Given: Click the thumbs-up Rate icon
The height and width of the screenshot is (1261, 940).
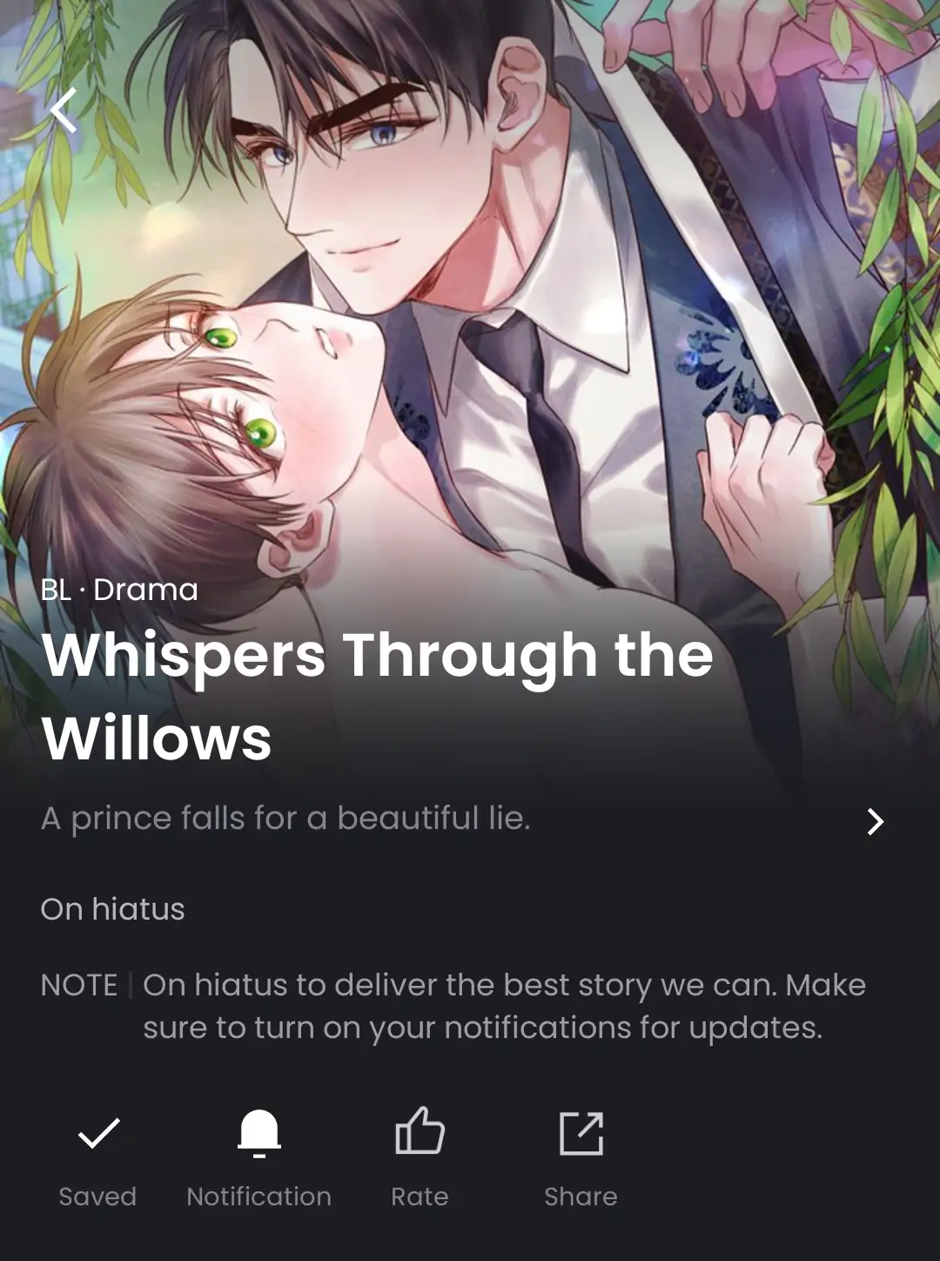Looking at the screenshot, I should [x=420, y=1131].
